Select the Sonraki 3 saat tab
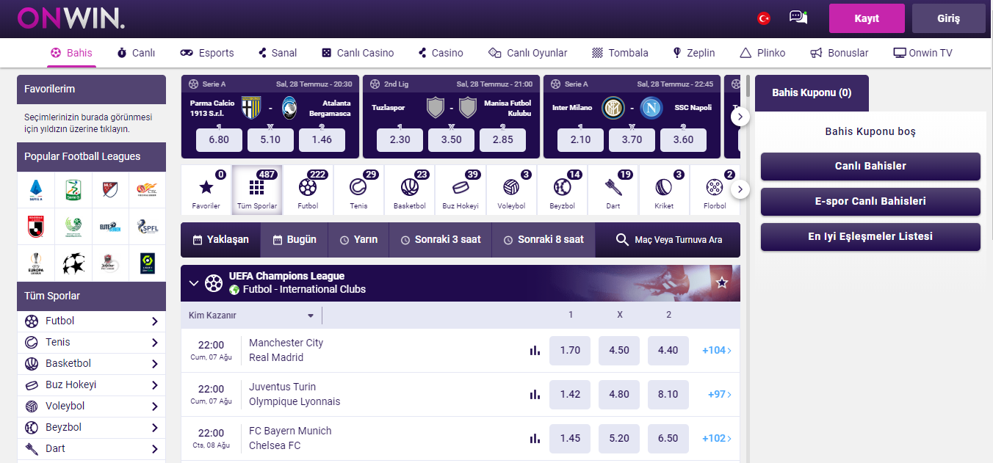 click(x=440, y=240)
